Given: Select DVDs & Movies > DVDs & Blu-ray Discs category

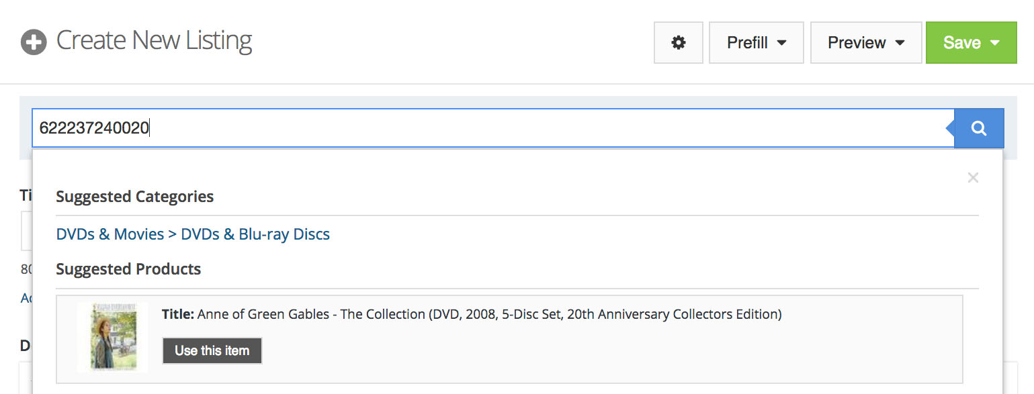Looking at the screenshot, I should [x=193, y=234].
